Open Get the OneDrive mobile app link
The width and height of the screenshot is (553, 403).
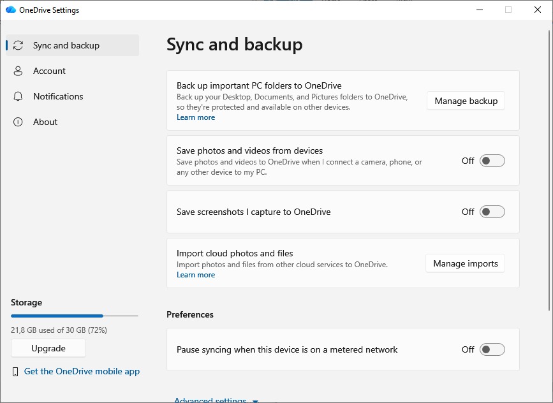point(82,371)
